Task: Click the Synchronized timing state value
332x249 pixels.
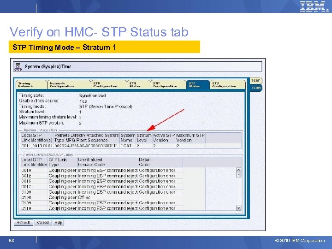Action: click(x=92, y=96)
